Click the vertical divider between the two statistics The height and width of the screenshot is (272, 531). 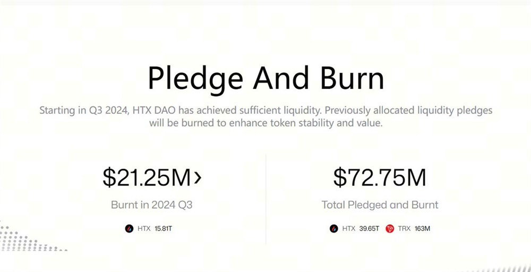pos(265,202)
